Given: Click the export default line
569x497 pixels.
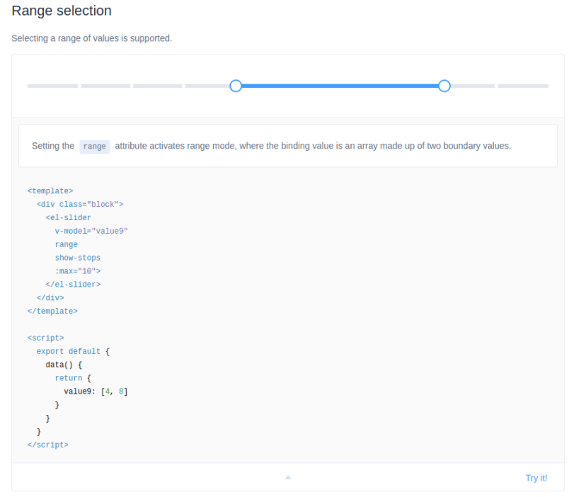Looking at the screenshot, I should (73, 351).
